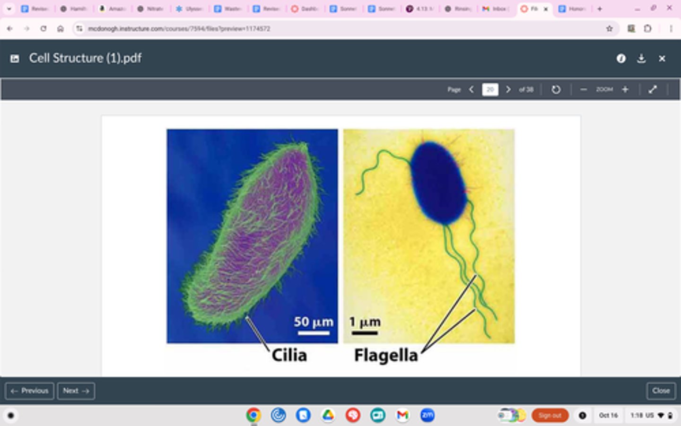Open the red circular app on shelf
681x426 pixels.
coord(353,415)
